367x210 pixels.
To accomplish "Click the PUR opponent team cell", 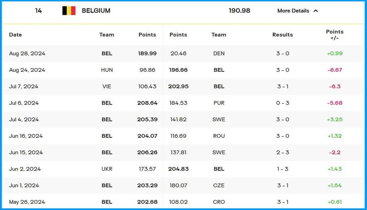I will [x=219, y=103].
